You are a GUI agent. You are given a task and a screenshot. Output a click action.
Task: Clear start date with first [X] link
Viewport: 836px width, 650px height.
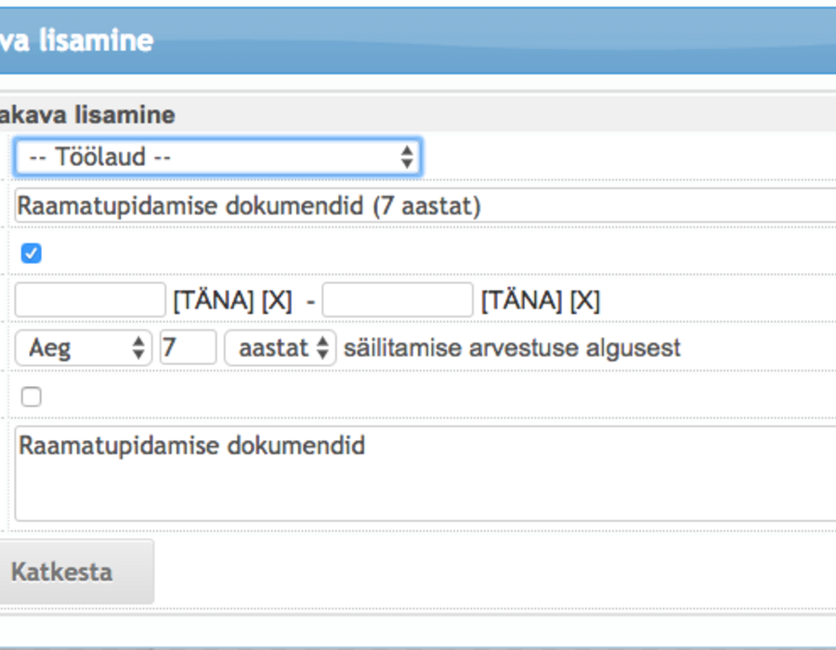277,301
